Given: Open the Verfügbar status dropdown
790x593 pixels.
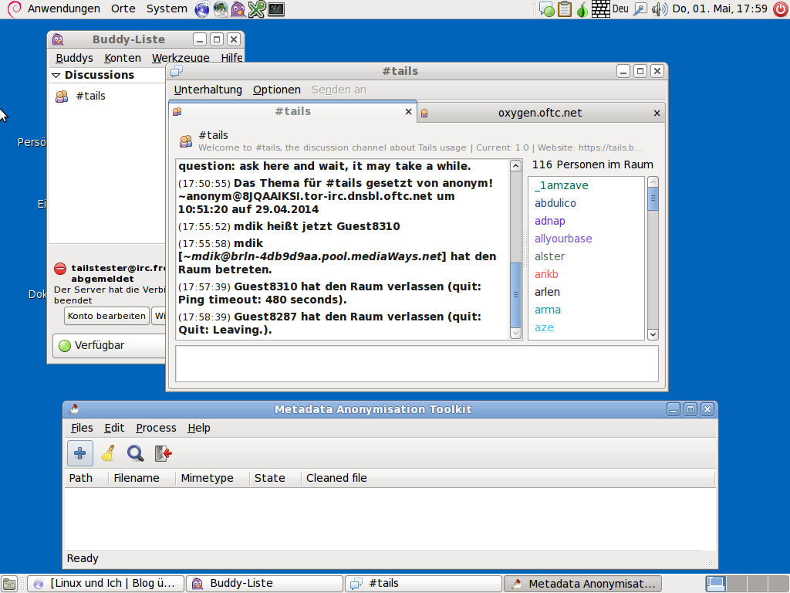Looking at the screenshot, I should click(x=108, y=346).
